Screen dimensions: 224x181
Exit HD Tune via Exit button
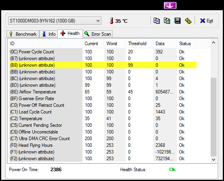point(207,21)
